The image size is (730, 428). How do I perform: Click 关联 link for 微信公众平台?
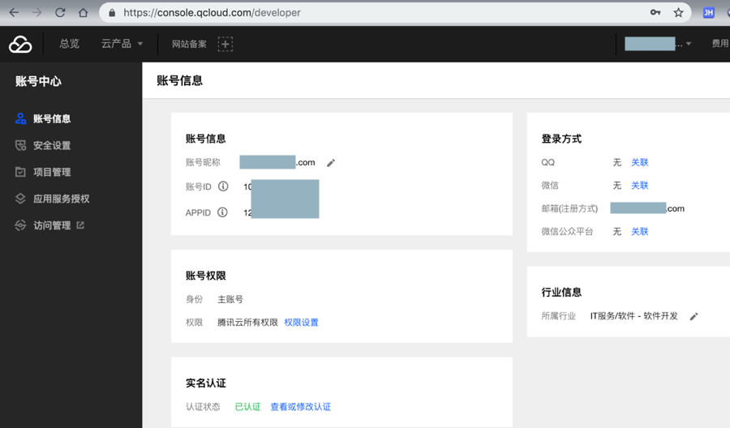[640, 231]
